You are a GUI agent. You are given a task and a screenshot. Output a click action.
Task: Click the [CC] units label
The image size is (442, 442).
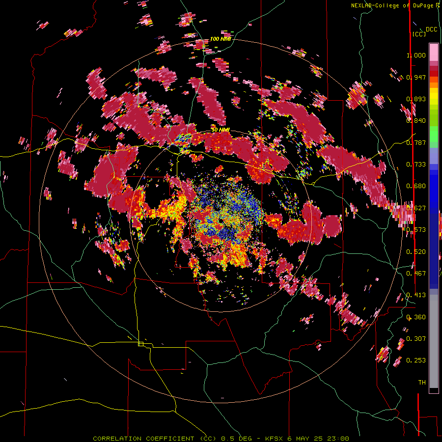coord(419,34)
